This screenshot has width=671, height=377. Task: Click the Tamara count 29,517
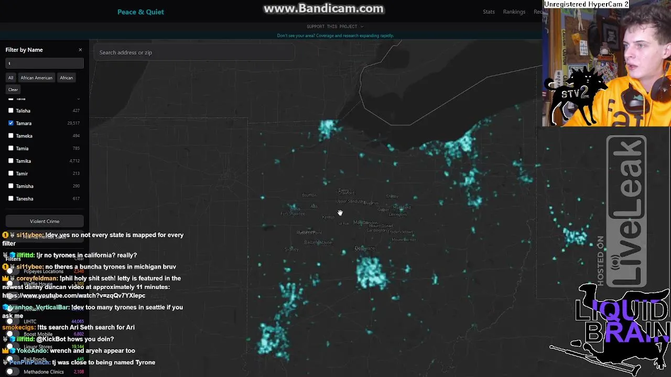point(73,123)
